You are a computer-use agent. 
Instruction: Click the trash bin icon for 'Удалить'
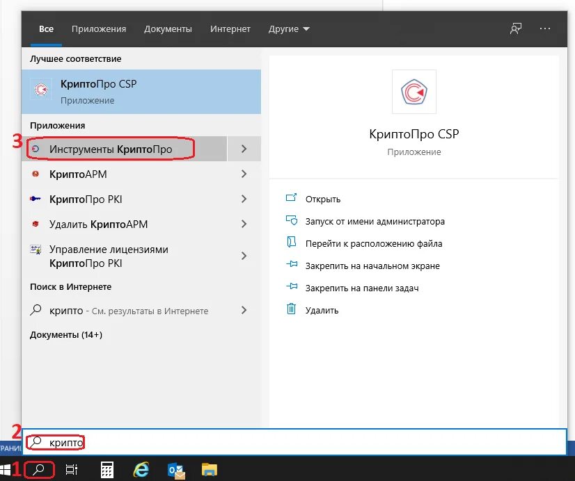tap(291, 309)
